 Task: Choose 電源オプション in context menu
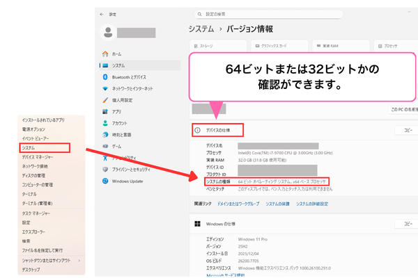point(52,129)
